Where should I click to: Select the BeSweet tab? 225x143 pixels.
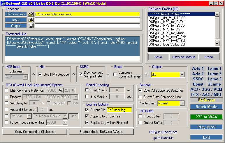206,100
